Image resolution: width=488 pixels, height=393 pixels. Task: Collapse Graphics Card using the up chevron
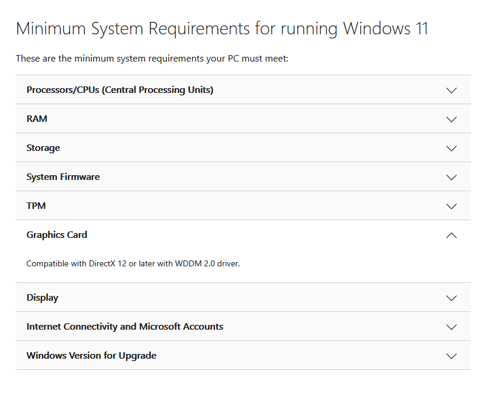pos(451,235)
